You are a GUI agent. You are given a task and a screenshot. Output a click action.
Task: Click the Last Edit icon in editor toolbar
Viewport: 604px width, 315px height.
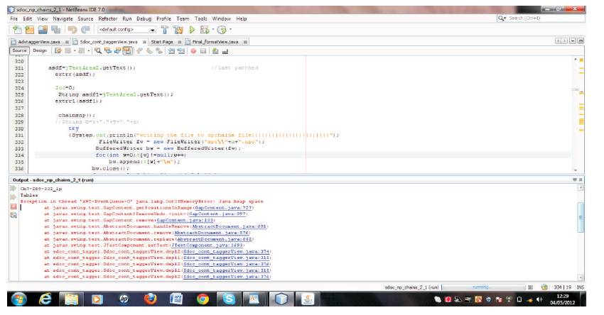coord(58,51)
